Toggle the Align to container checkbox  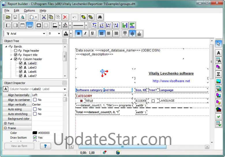[x=35, y=100]
